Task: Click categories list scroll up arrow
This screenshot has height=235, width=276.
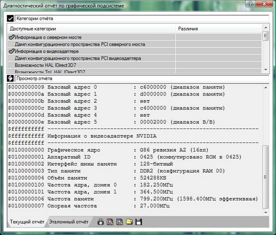Action: [x=265, y=27]
